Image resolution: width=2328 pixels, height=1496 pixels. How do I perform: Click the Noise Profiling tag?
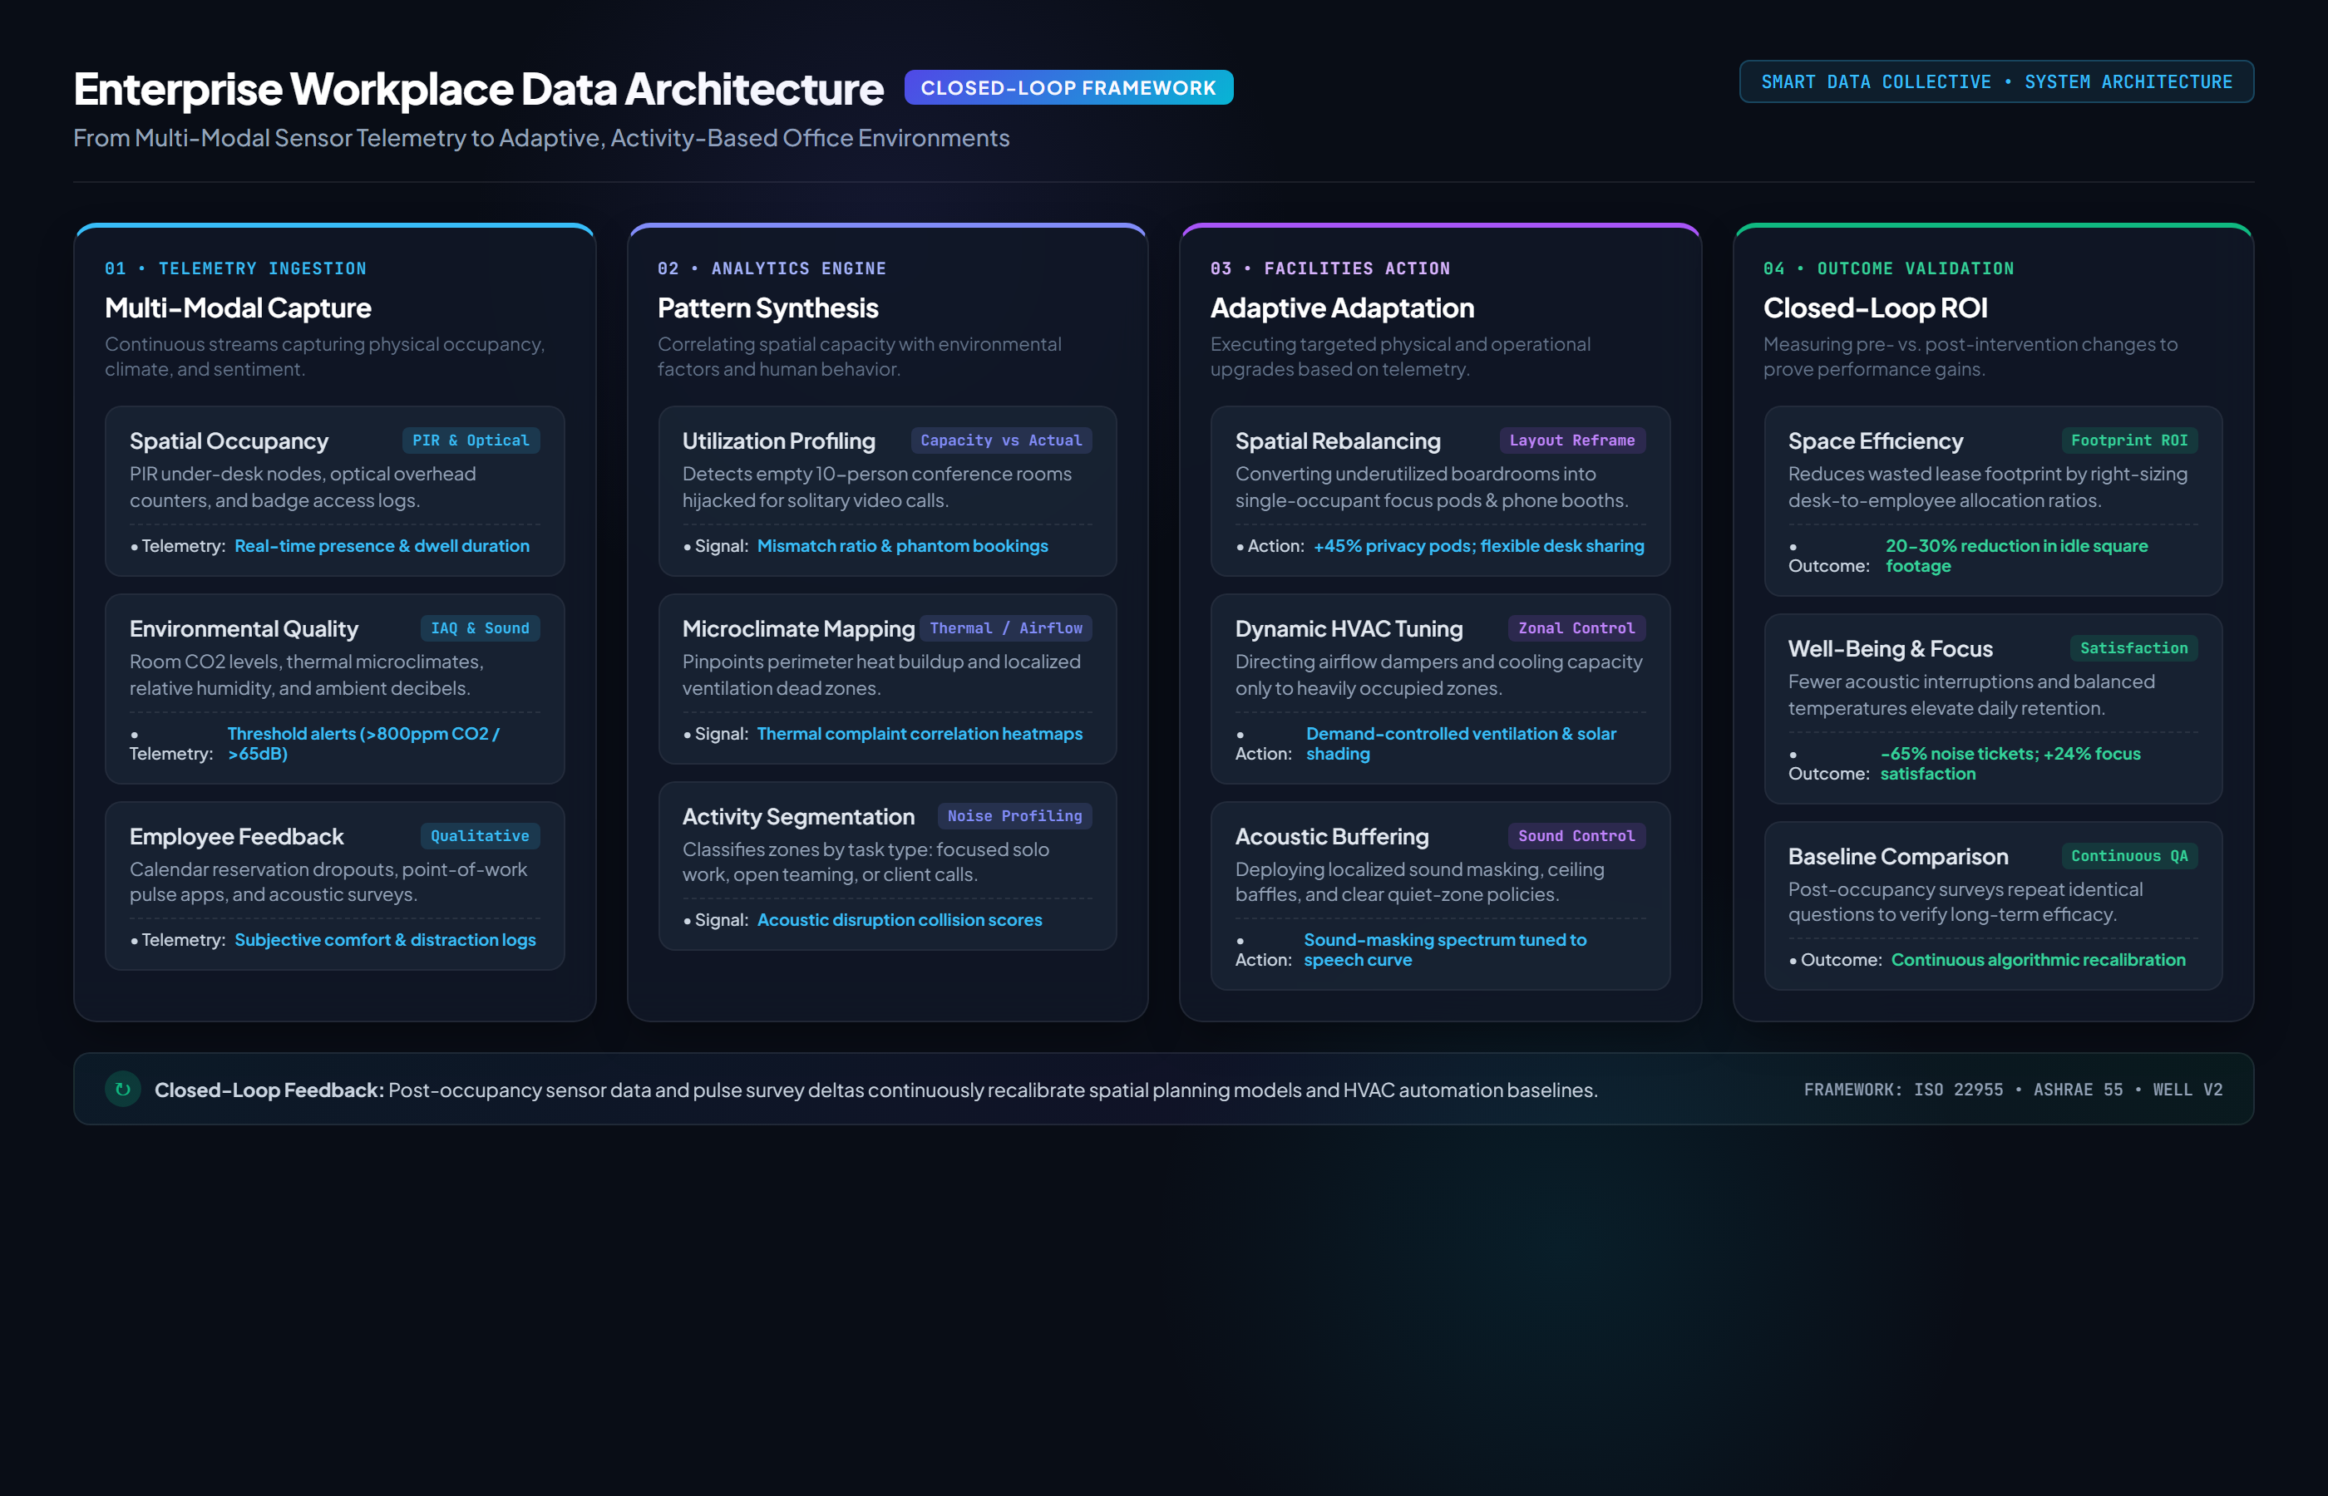[1014, 816]
